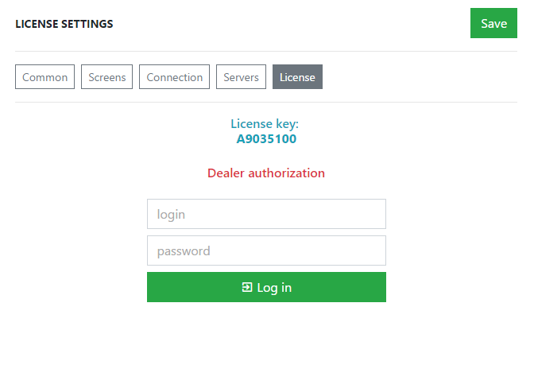Show Common configuration settings
This screenshot has width=534, height=365.
click(x=45, y=77)
